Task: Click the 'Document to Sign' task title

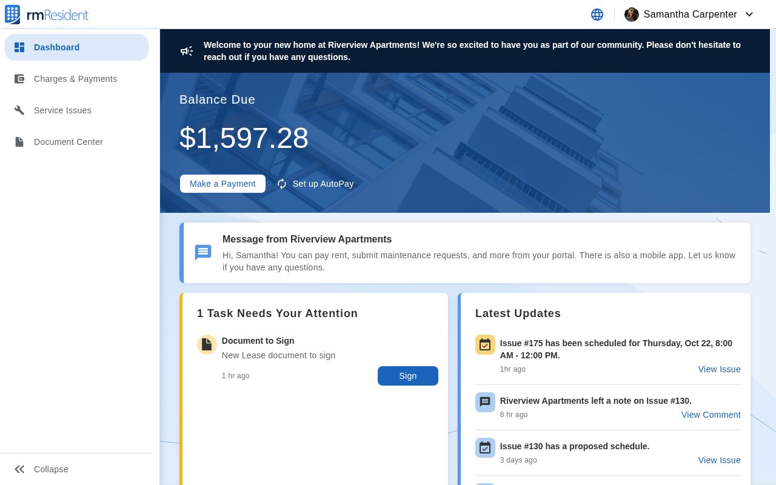Action: tap(258, 341)
